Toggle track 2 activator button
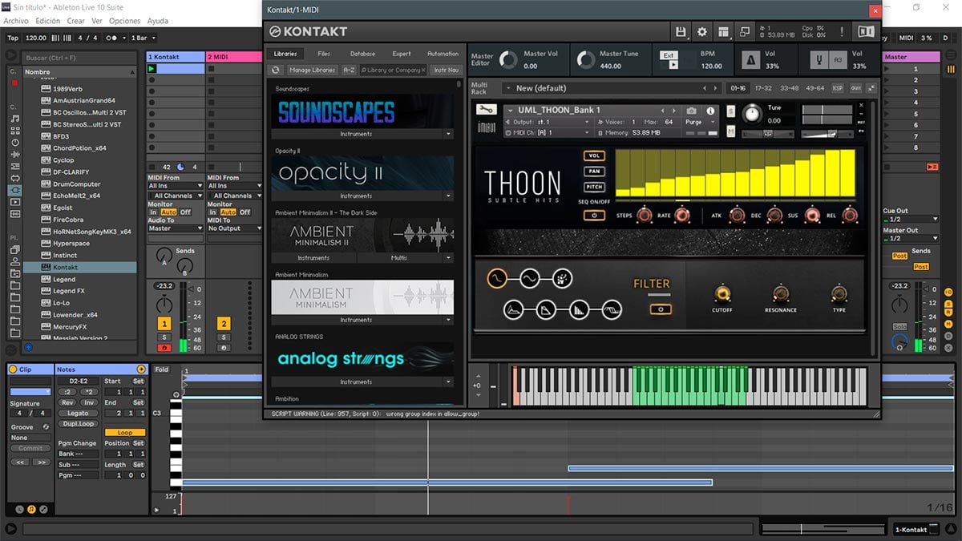The width and height of the screenshot is (962, 541). pyautogui.click(x=224, y=324)
